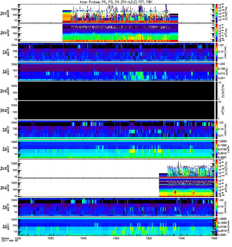Click the '1240' time axis label
The height and width of the screenshot is (247, 232).
click(83, 238)
